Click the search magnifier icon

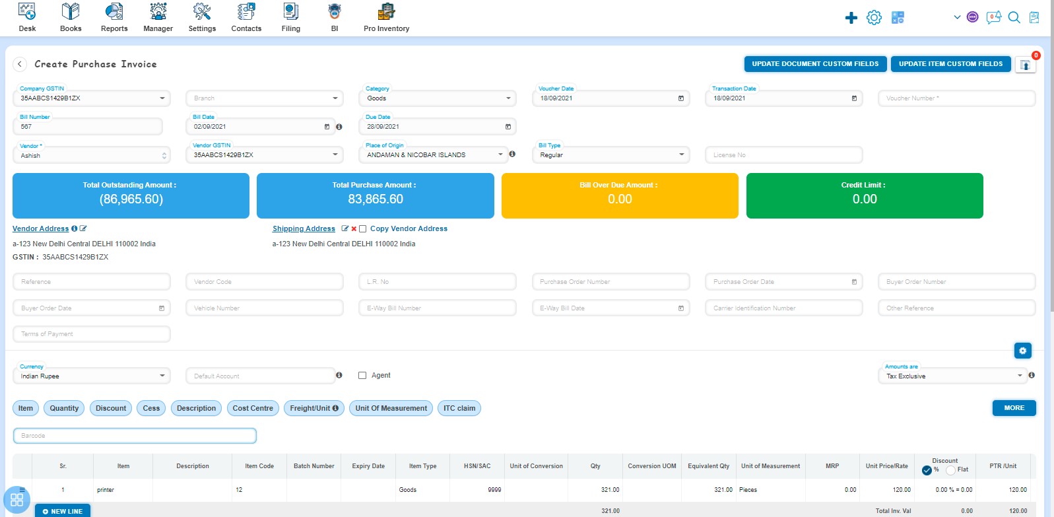click(x=1014, y=18)
